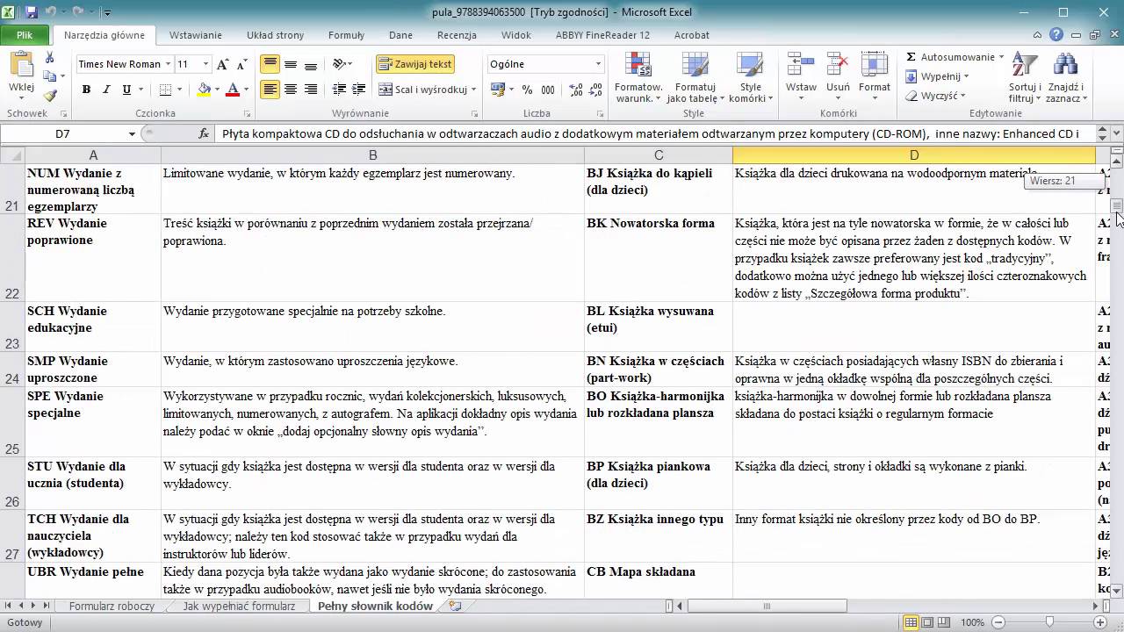Align text to middle vertically

290,64
